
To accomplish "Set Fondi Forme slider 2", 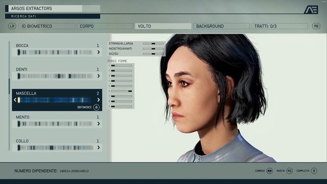I will click(x=122, y=71).
